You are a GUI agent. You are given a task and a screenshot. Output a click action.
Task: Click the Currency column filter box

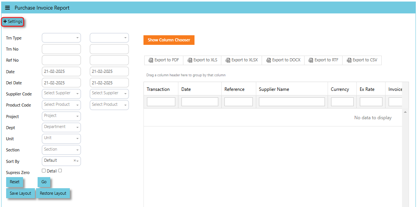(342, 102)
